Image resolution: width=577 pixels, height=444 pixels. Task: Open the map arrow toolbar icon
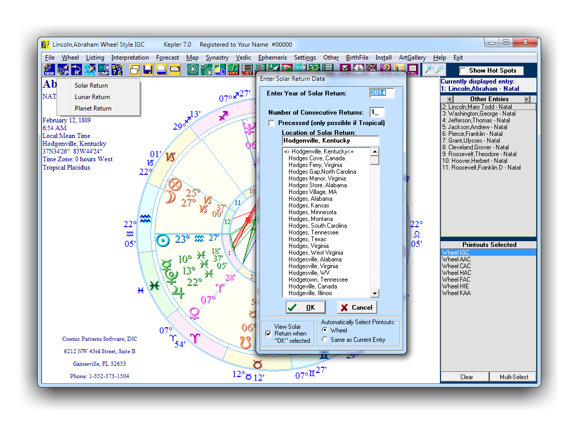[90, 69]
